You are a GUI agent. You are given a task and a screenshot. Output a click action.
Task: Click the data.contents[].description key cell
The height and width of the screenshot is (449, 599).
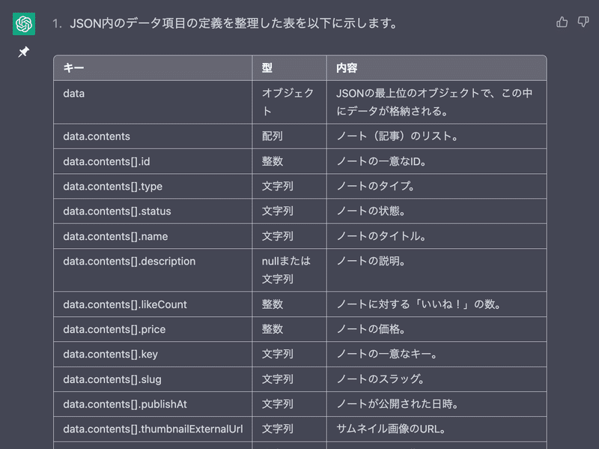[x=153, y=270]
